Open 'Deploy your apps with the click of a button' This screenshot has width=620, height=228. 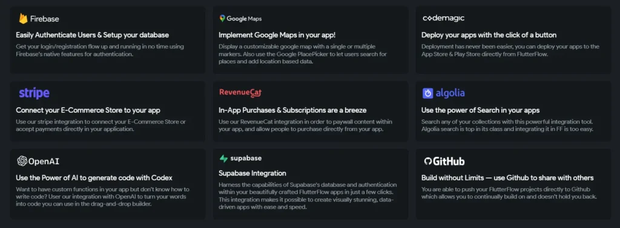[489, 35]
